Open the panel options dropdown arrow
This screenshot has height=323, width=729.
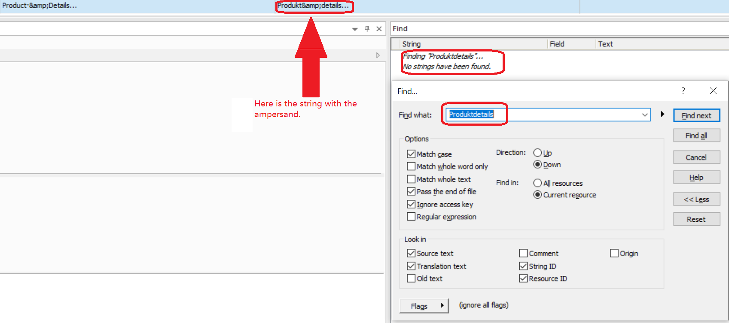pyautogui.click(x=355, y=29)
